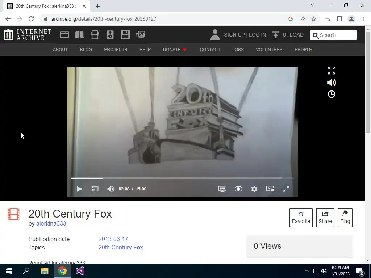This screenshot has height=278, width=371.
Task: Seek on the video progress bar
Action: pyautogui.click(x=183, y=178)
